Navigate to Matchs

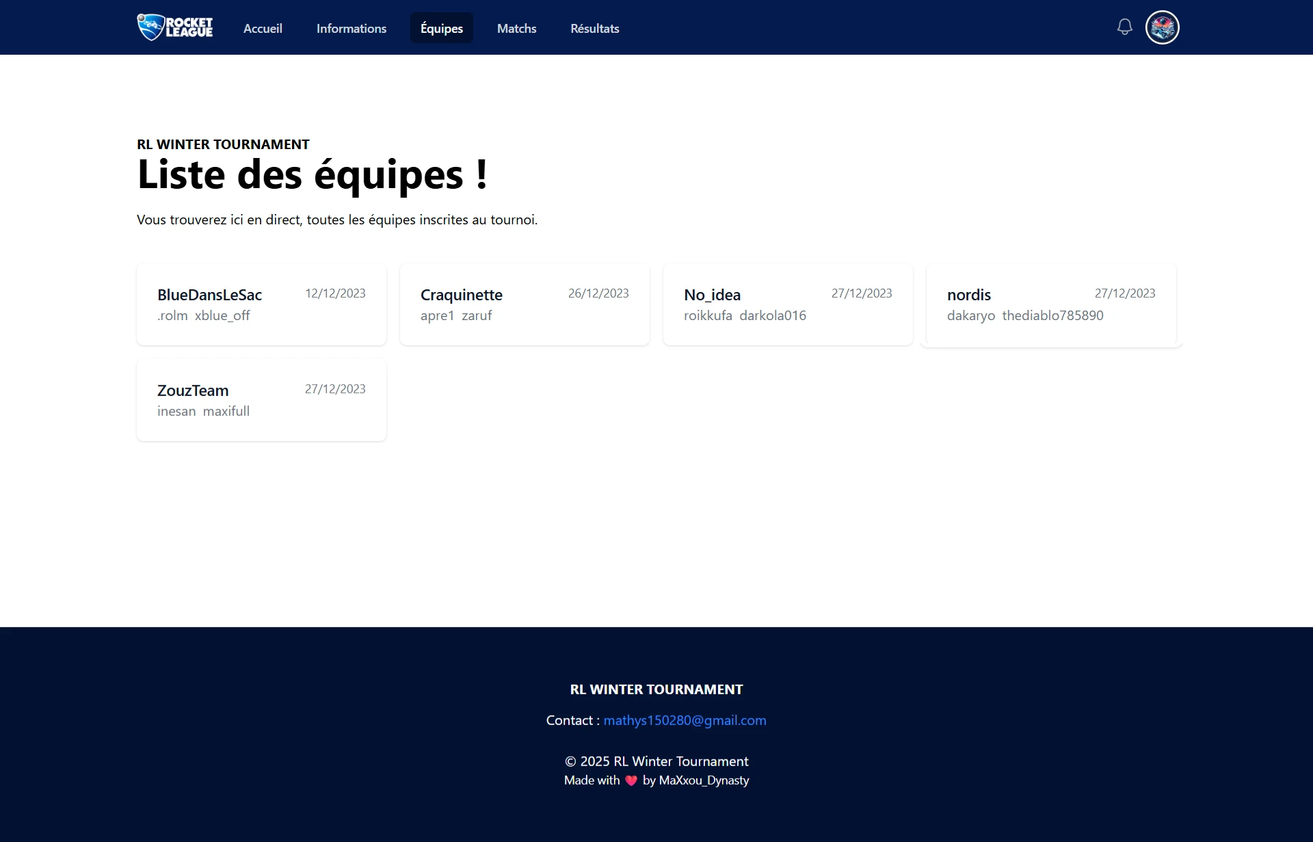[516, 28]
